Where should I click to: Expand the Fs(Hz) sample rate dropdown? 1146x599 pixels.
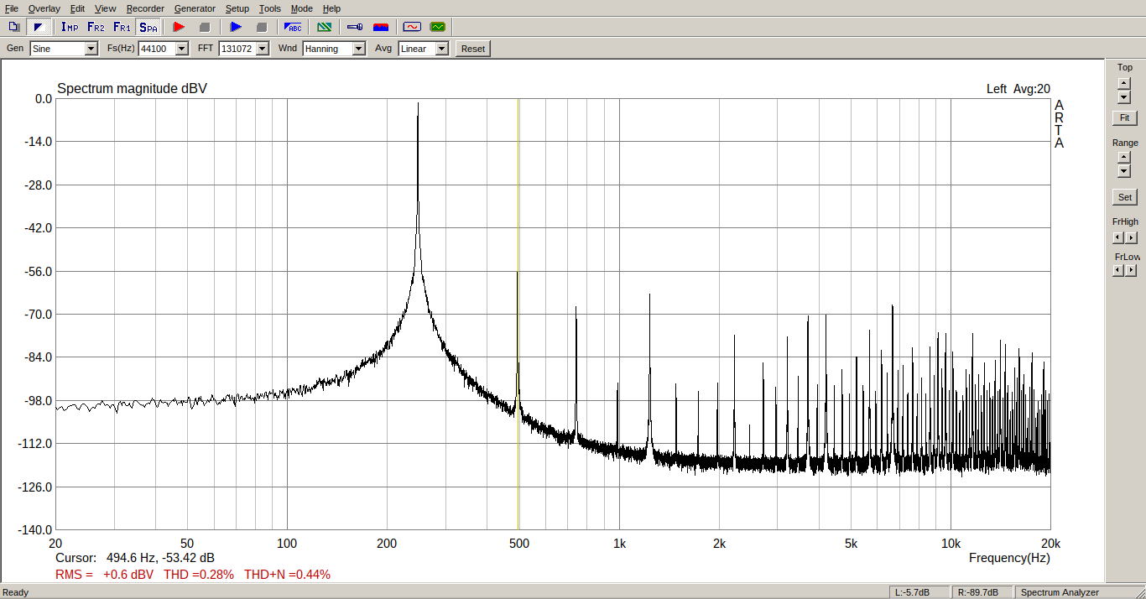pos(181,49)
